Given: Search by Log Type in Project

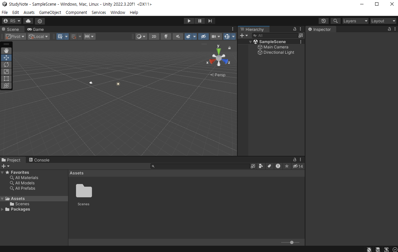Looking at the screenshot, I should point(278,166).
